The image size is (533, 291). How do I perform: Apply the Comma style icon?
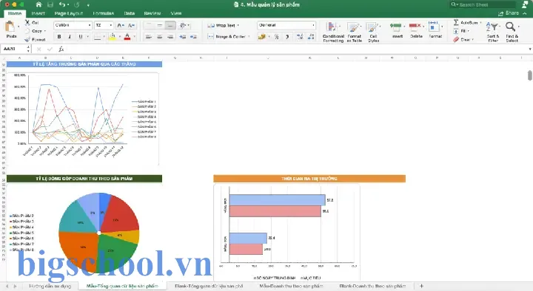pyautogui.click(x=287, y=37)
